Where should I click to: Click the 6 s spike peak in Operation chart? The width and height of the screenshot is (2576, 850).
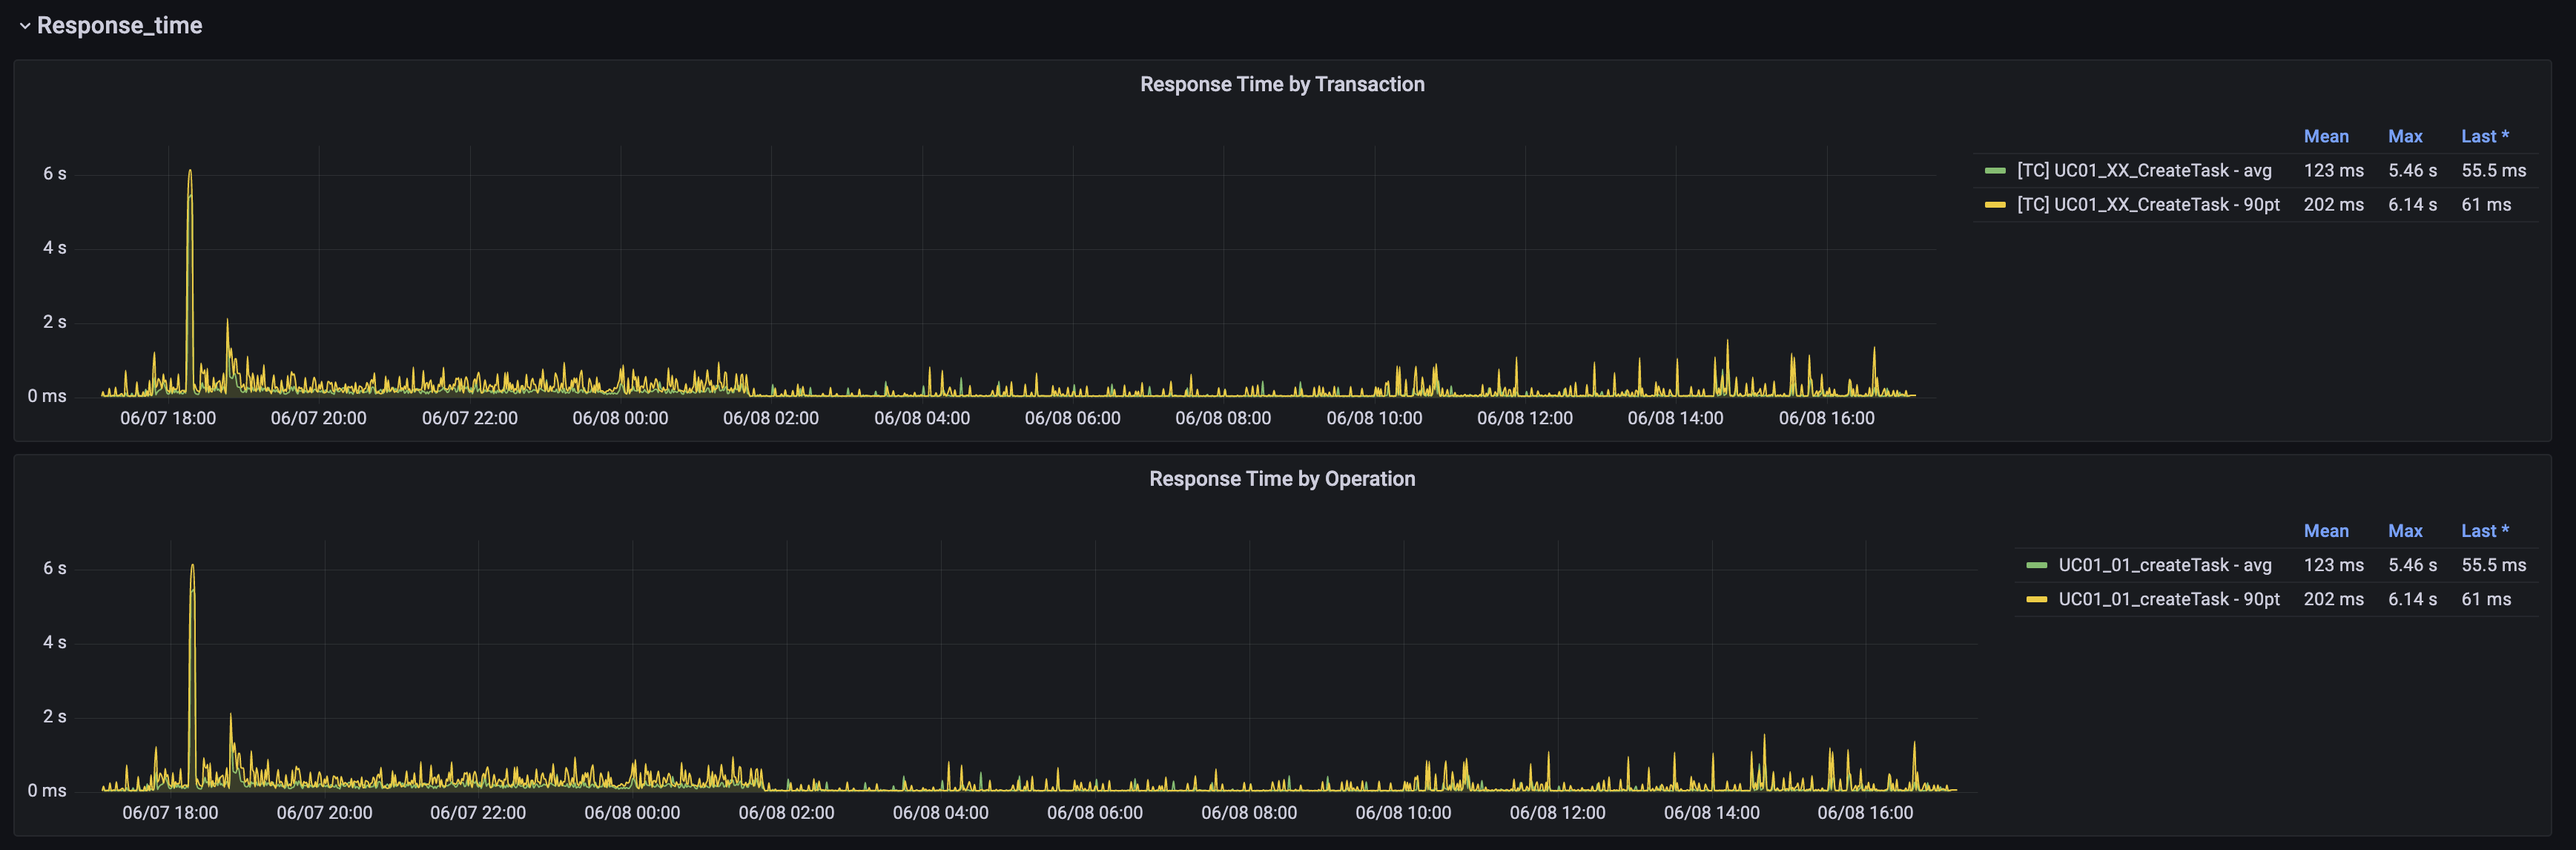pyautogui.click(x=192, y=566)
